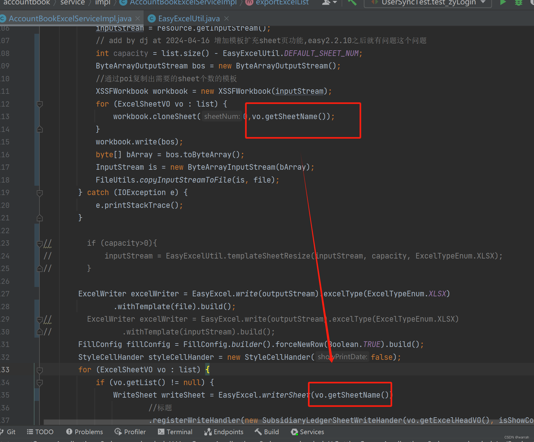This screenshot has width=534, height=442.
Task: Click the //标题 comment
Action: (x=160, y=408)
